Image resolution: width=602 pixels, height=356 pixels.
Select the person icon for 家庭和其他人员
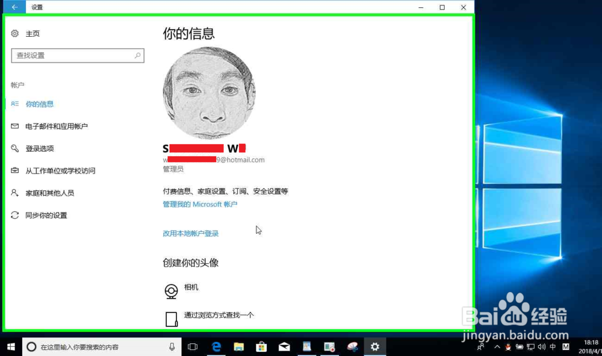[14, 192]
